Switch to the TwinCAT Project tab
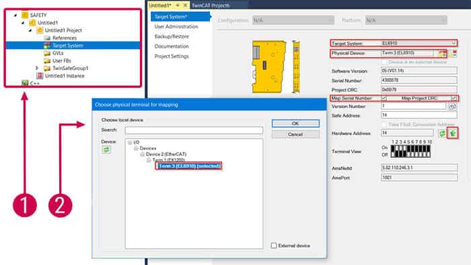 [211, 5]
